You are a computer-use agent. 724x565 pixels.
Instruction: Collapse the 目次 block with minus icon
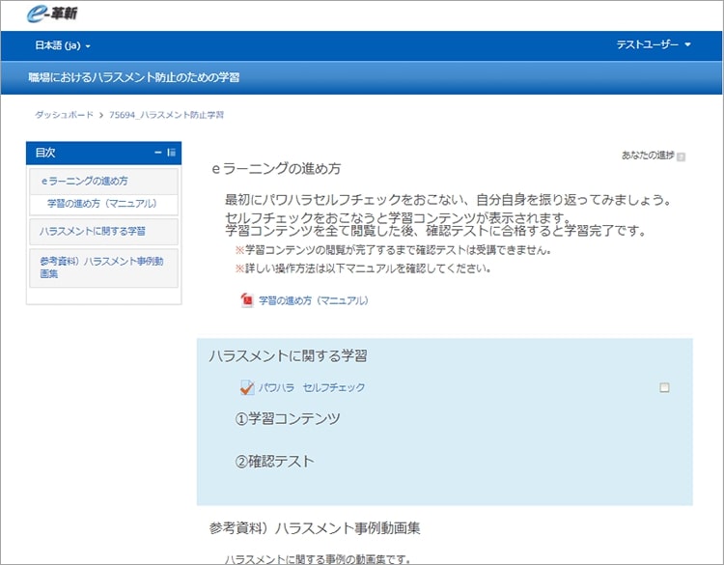(158, 152)
